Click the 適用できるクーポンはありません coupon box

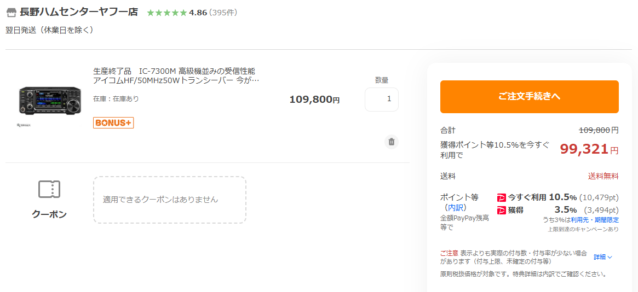[170, 200]
